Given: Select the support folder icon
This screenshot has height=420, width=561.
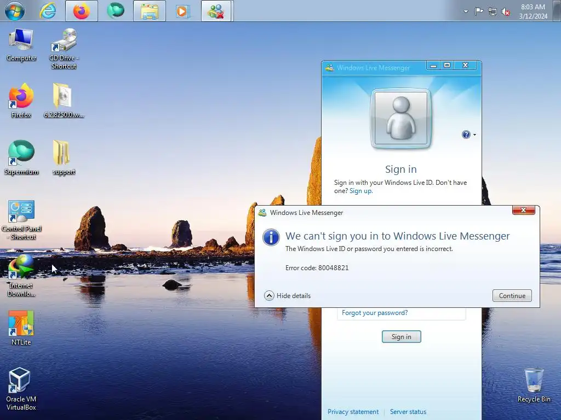Looking at the screenshot, I should pos(64,157).
